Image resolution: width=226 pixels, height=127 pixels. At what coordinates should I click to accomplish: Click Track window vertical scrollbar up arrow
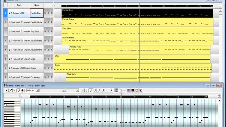click(x=220, y=10)
